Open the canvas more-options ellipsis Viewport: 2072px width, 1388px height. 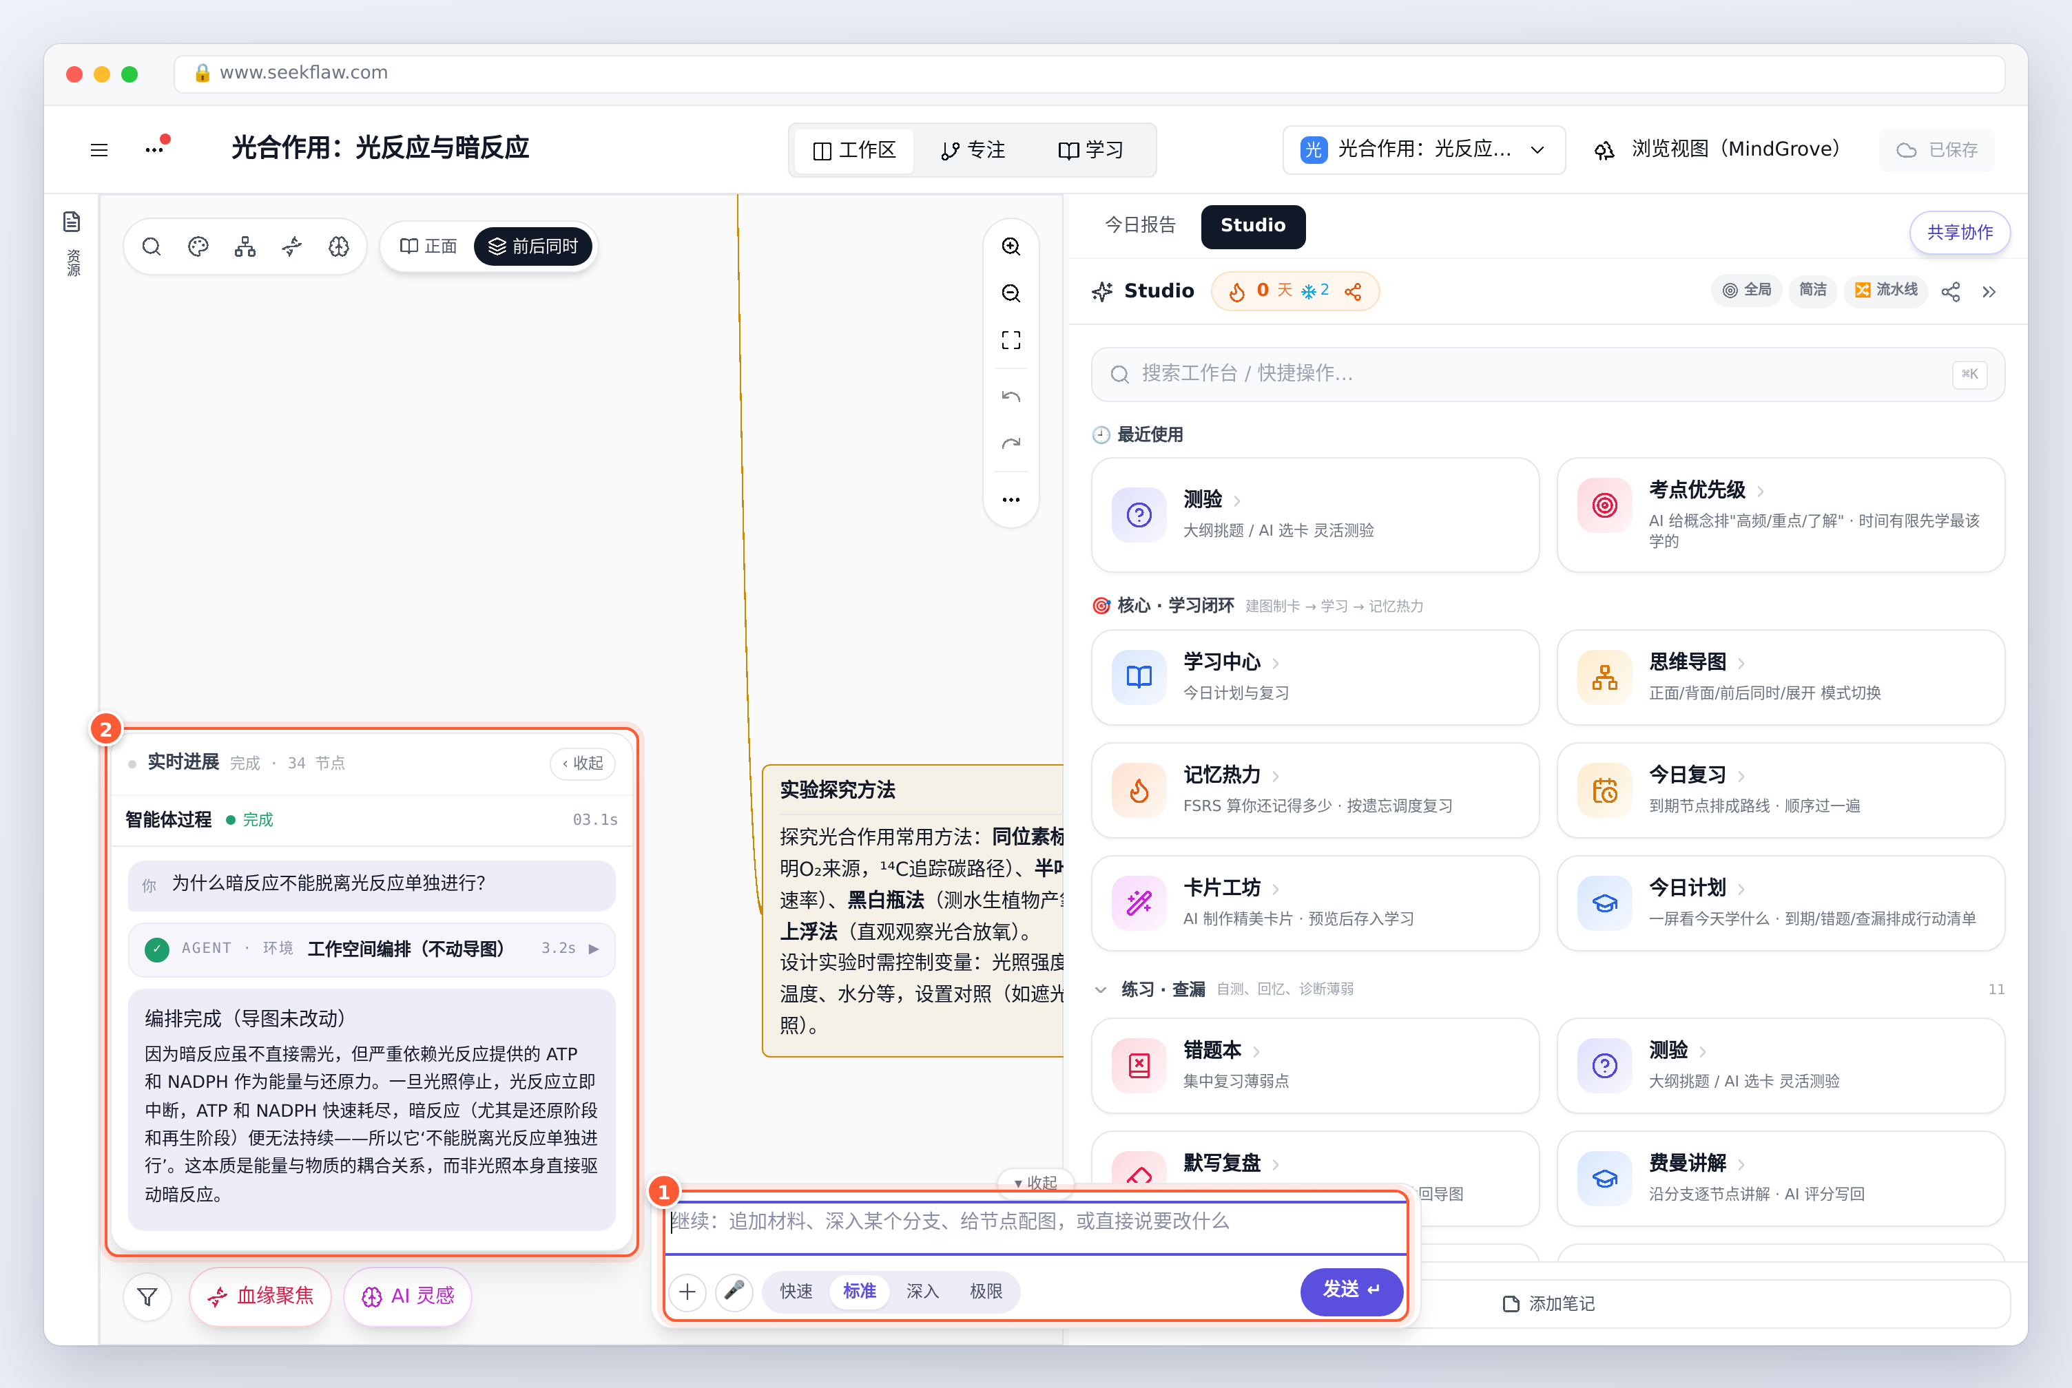tap(1011, 500)
